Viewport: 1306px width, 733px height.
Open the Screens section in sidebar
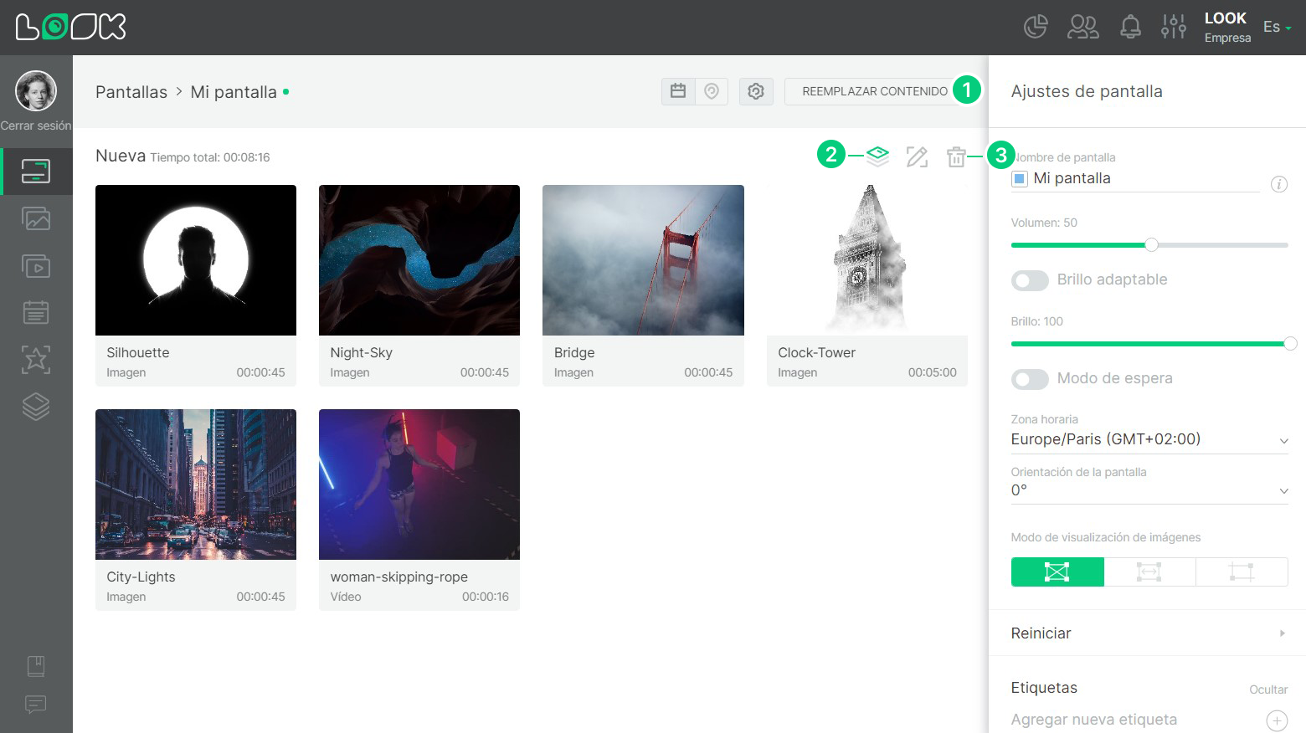click(x=36, y=172)
